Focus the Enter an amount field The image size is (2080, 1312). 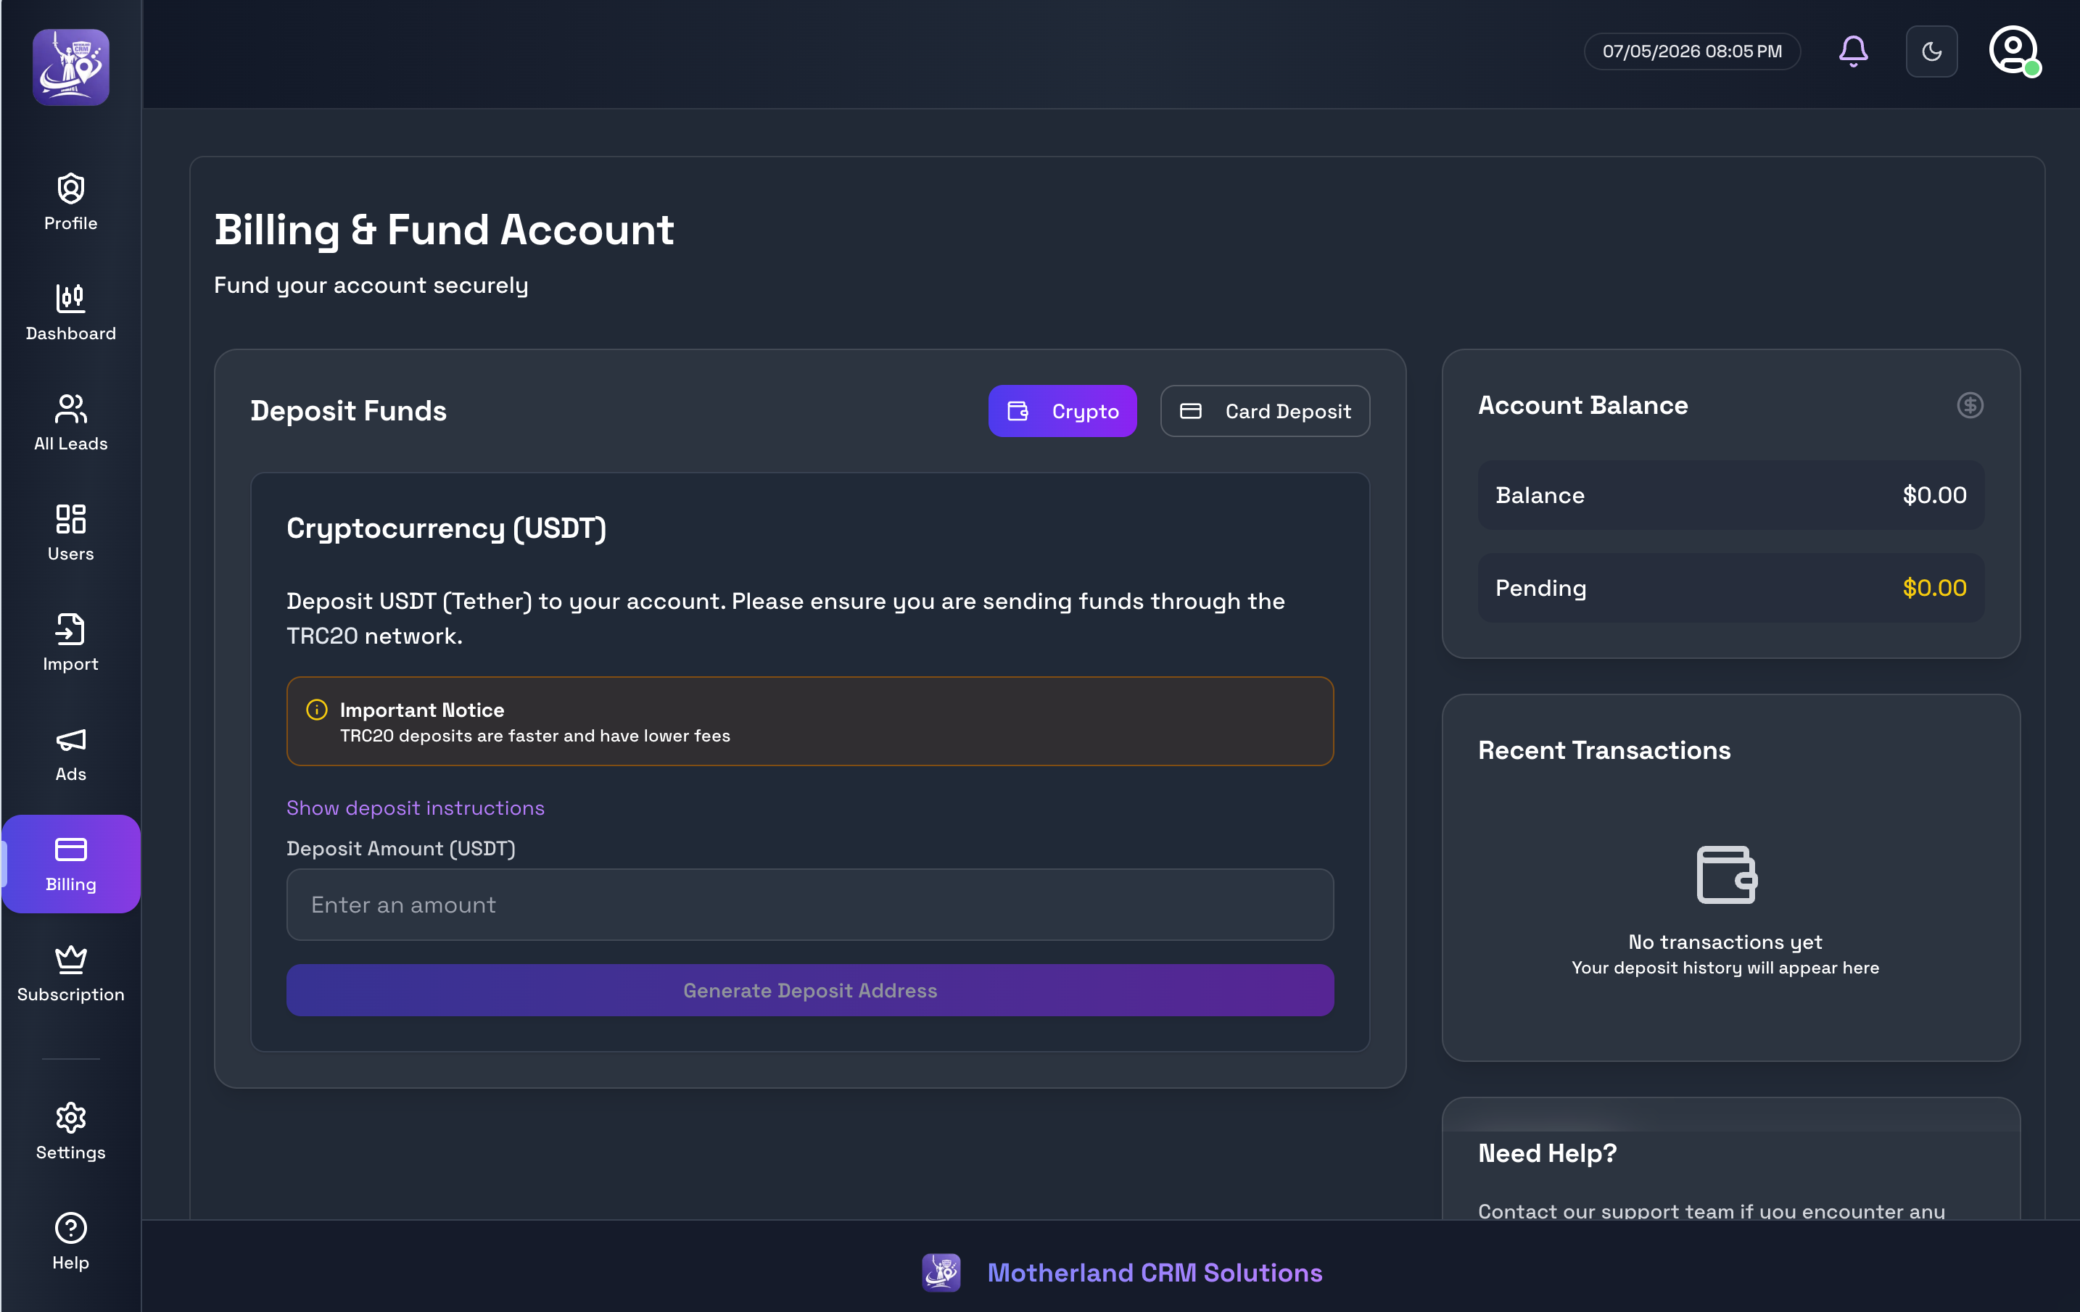[x=809, y=905]
